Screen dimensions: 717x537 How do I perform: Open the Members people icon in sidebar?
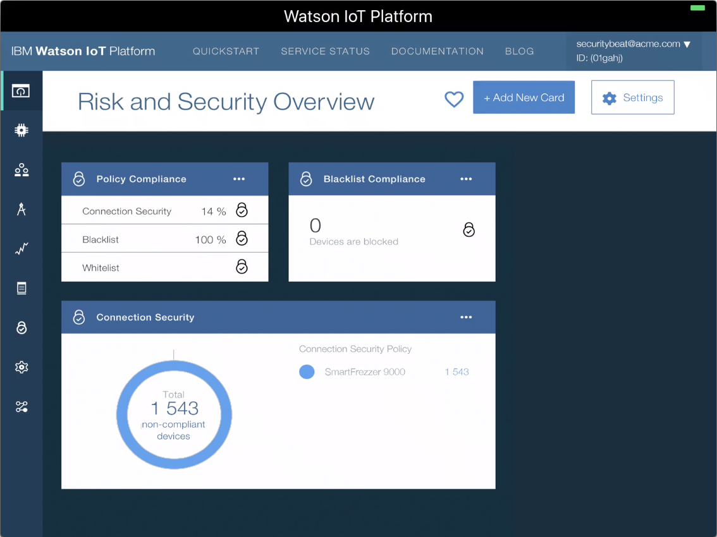pyautogui.click(x=21, y=170)
